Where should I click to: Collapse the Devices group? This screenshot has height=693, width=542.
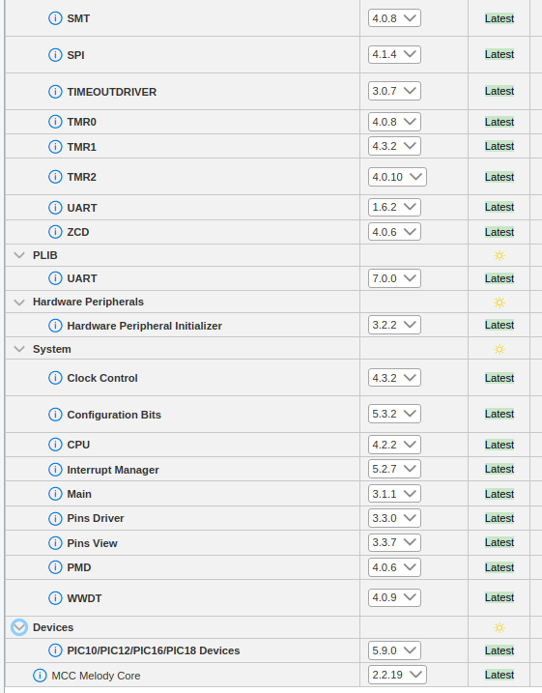[x=19, y=627]
